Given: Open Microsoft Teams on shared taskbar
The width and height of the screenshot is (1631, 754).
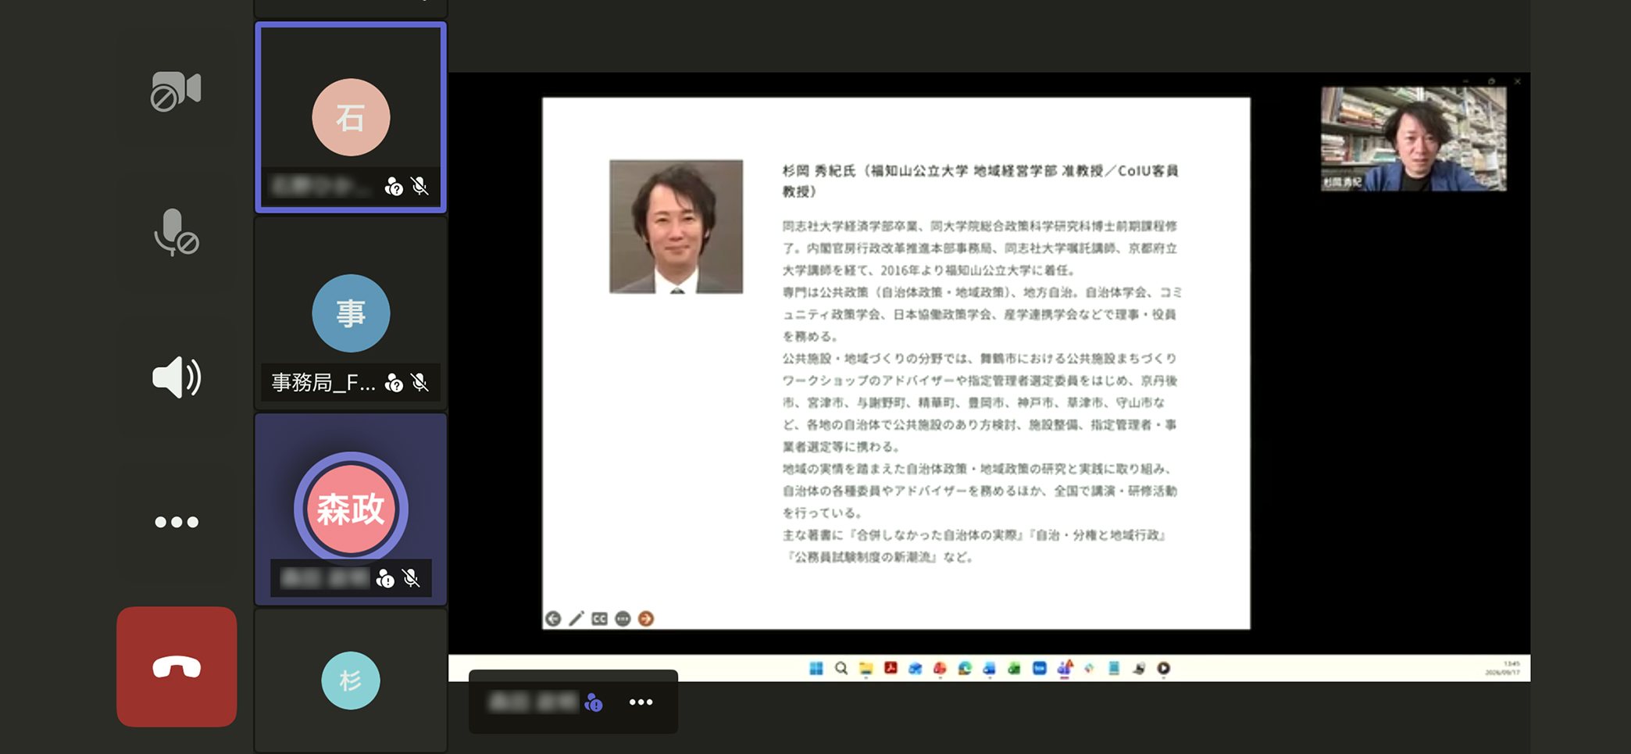Looking at the screenshot, I should (1064, 668).
